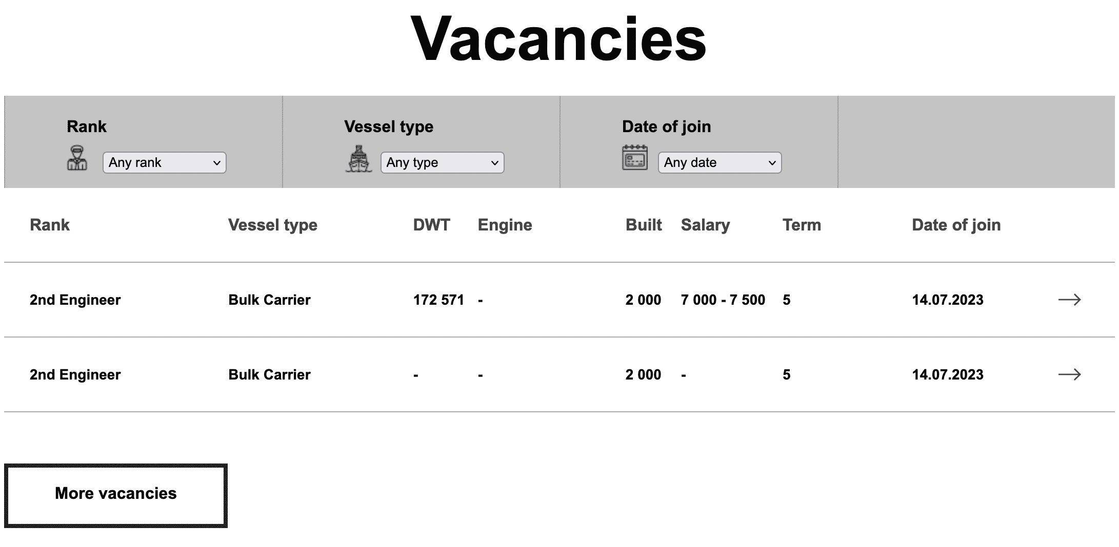
Task: Open the Any type vessel dropdown
Action: click(442, 162)
